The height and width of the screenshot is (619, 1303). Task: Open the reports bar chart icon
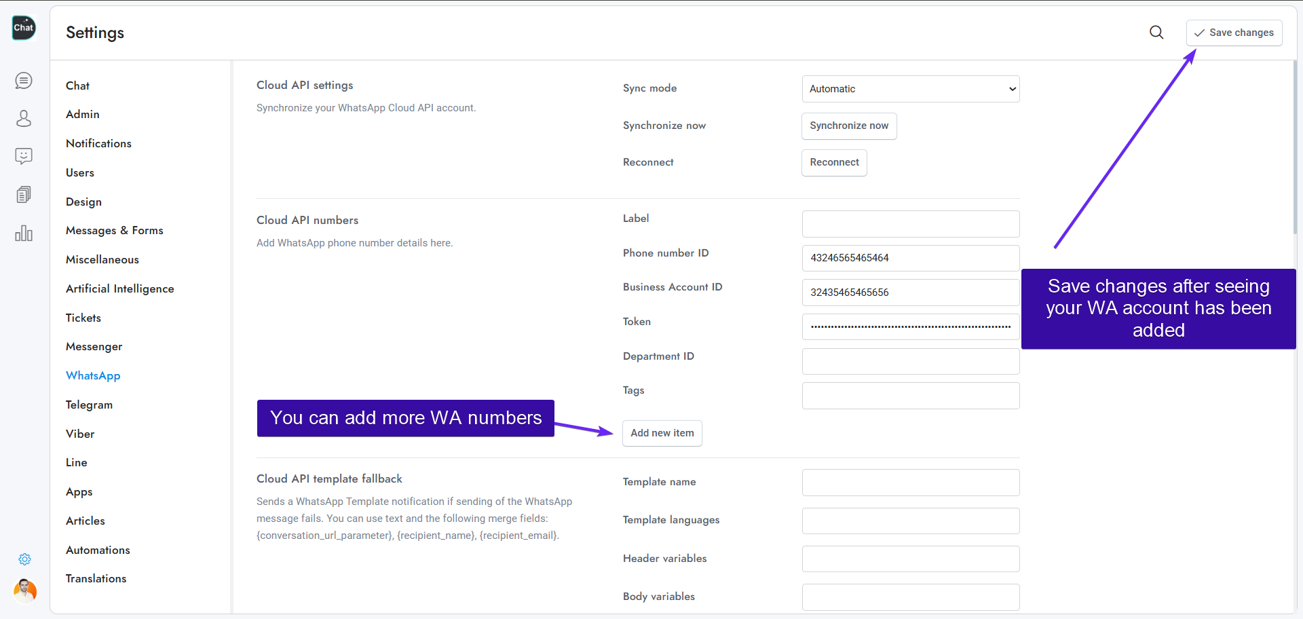(x=24, y=233)
